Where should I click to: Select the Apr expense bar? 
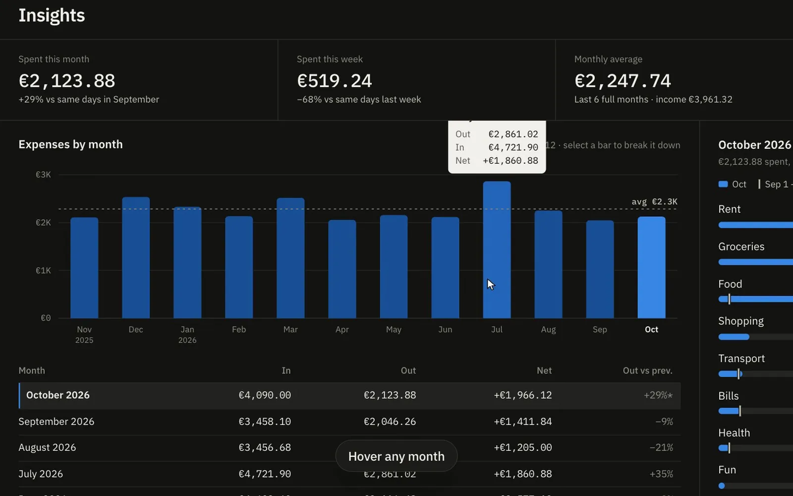coord(342,269)
